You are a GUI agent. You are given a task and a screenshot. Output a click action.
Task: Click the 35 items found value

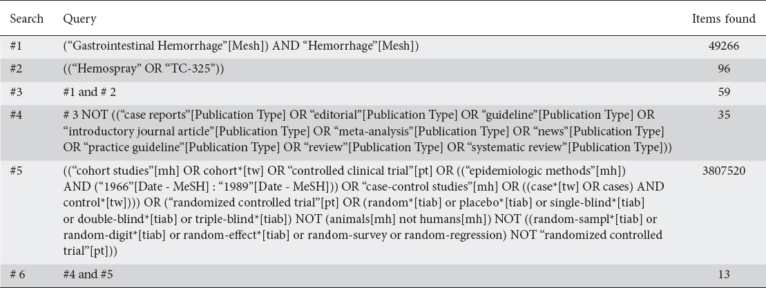(723, 115)
